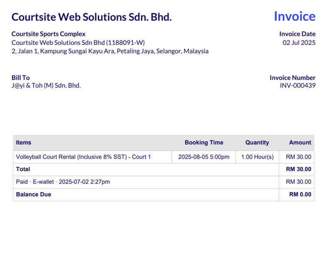Click the Courtsite Web Solutions Sdn. Bhd. title
Viewport: 327px width, 257px height.
click(92, 17)
